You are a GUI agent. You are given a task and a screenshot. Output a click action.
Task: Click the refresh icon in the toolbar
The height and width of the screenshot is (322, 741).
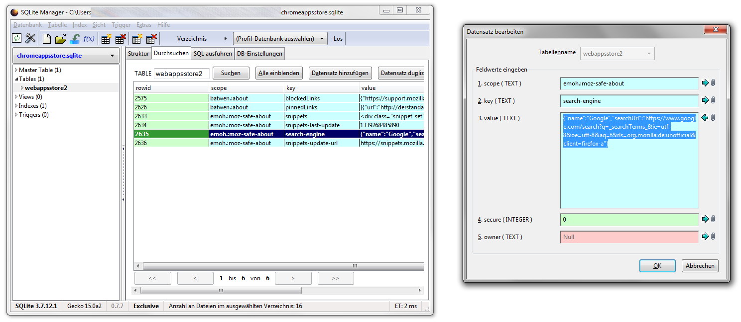tap(17, 38)
